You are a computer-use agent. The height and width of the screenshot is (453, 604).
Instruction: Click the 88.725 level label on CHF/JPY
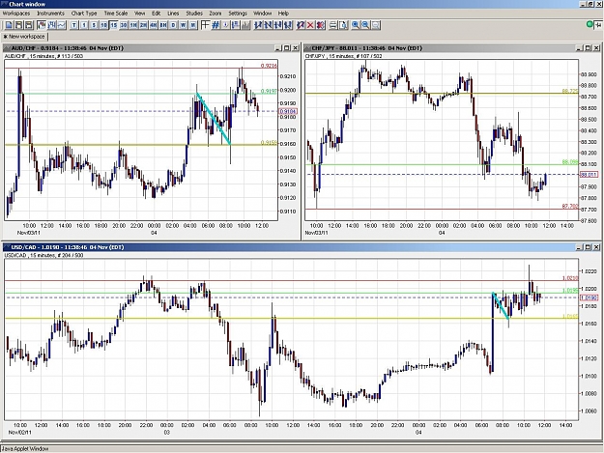570,91
